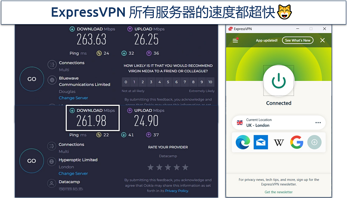347x198 pixels.
Task: Change Server under London
Action: [73, 173]
